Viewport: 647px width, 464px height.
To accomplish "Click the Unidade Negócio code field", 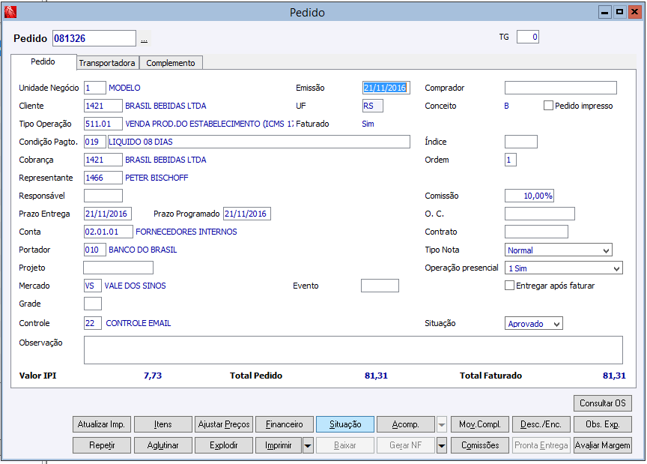I will (95, 88).
